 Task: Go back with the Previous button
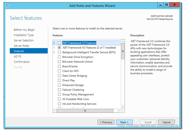106,122
